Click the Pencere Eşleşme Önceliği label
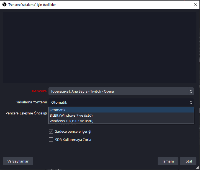This screenshot has height=170, width=200. [x=26, y=113]
